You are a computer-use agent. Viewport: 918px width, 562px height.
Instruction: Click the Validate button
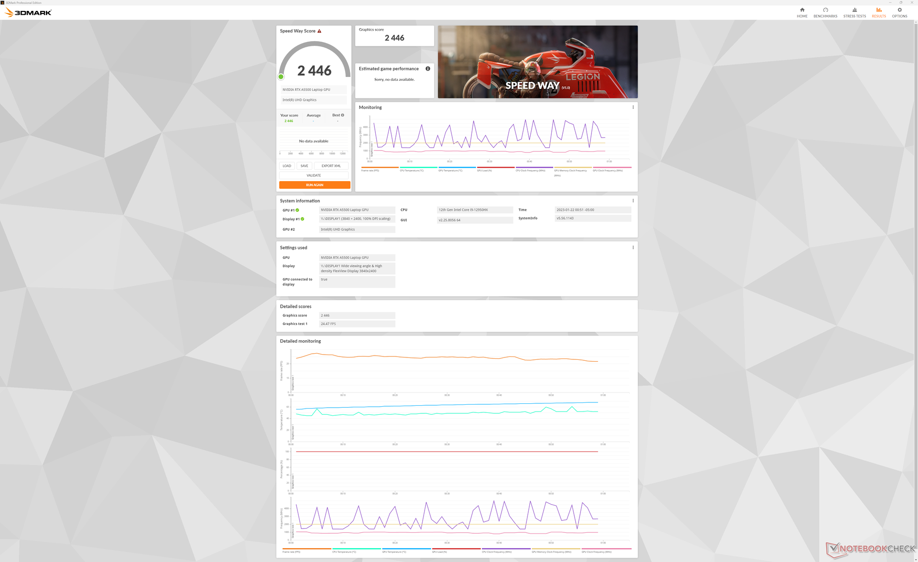pyautogui.click(x=314, y=175)
